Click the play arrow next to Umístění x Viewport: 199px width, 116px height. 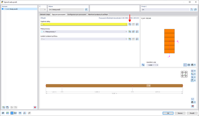[x=158, y=65]
